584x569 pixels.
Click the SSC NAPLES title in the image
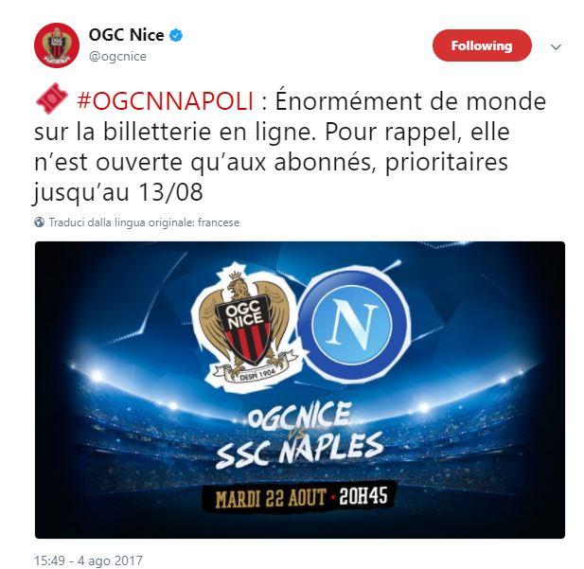tap(299, 450)
